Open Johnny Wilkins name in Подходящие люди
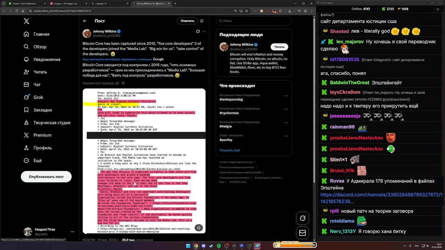445x250 pixels. (x=241, y=45)
